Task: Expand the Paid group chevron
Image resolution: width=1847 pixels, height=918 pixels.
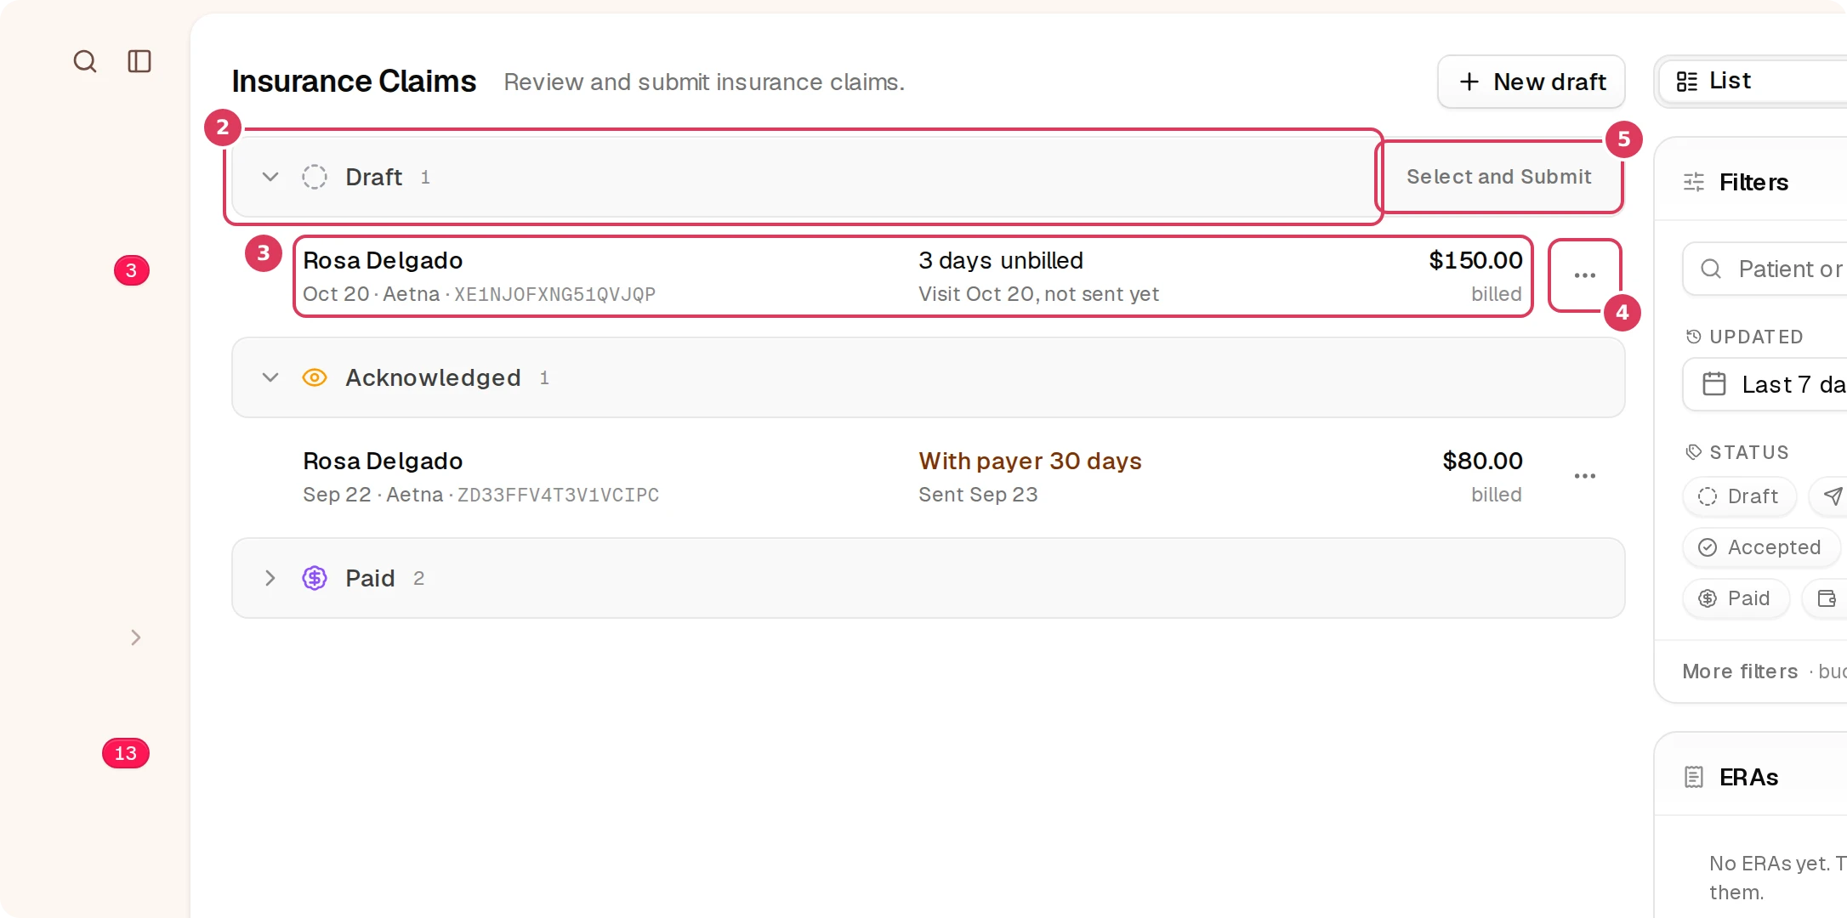Action: click(x=270, y=578)
